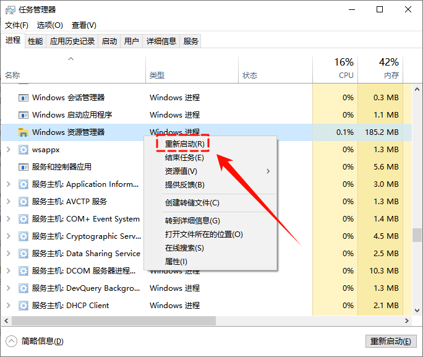The height and width of the screenshot is (357, 423).
Task: Maximize the Task Manager window
Action: click(x=380, y=10)
